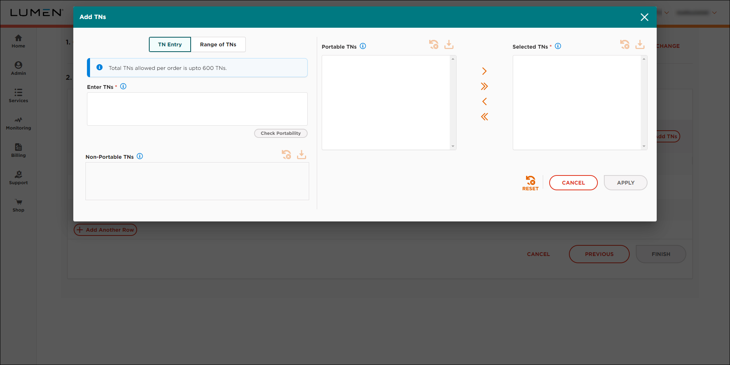
Task: View the Selected TNs info tooltip
Action: 558,46
